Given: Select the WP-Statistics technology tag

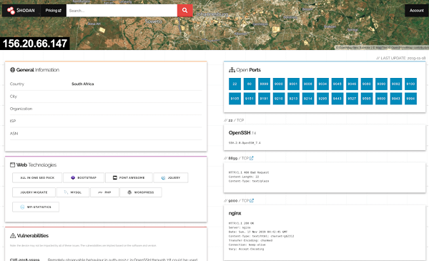Looking at the screenshot, I should tap(36, 207).
